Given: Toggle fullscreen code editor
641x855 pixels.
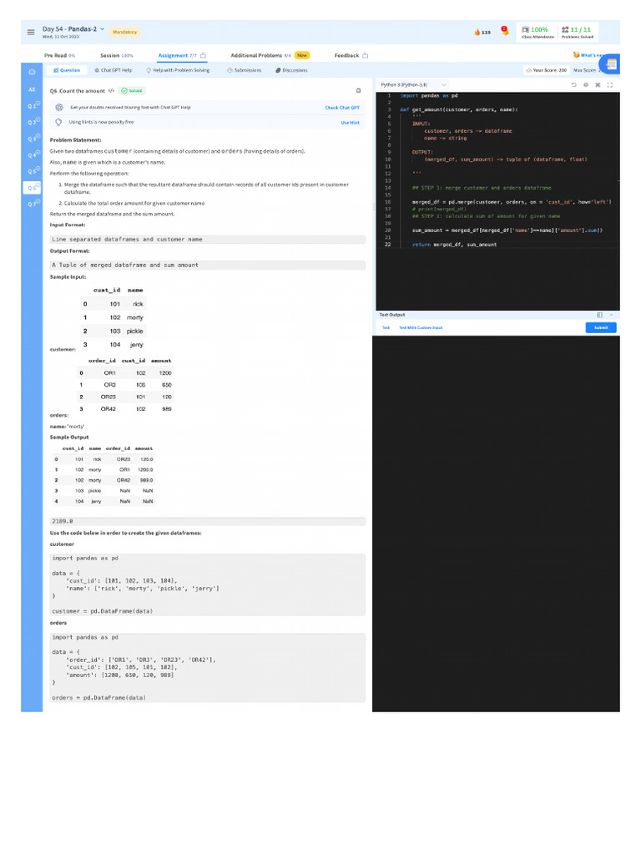Looking at the screenshot, I should tap(610, 84).
